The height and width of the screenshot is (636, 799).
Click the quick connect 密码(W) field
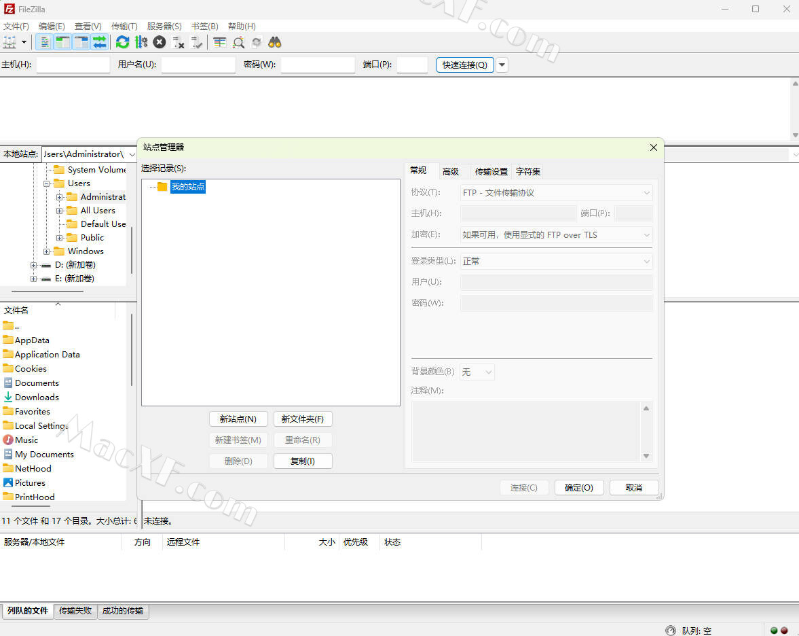318,65
